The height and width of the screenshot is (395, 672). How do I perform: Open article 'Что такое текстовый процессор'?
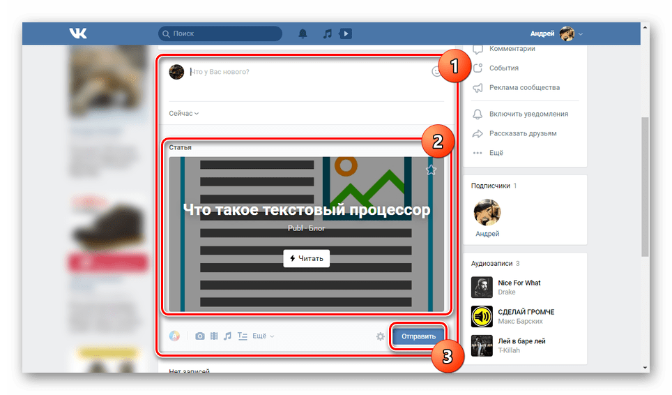point(307,210)
